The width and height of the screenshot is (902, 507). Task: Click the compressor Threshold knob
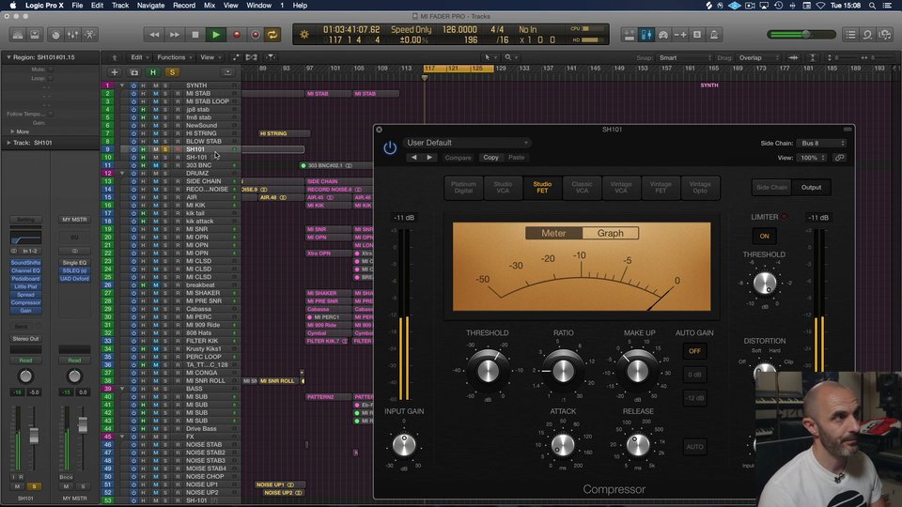[x=488, y=371]
